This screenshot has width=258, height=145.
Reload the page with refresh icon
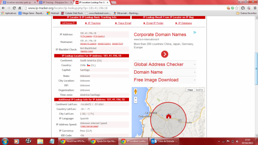coord(15,8)
